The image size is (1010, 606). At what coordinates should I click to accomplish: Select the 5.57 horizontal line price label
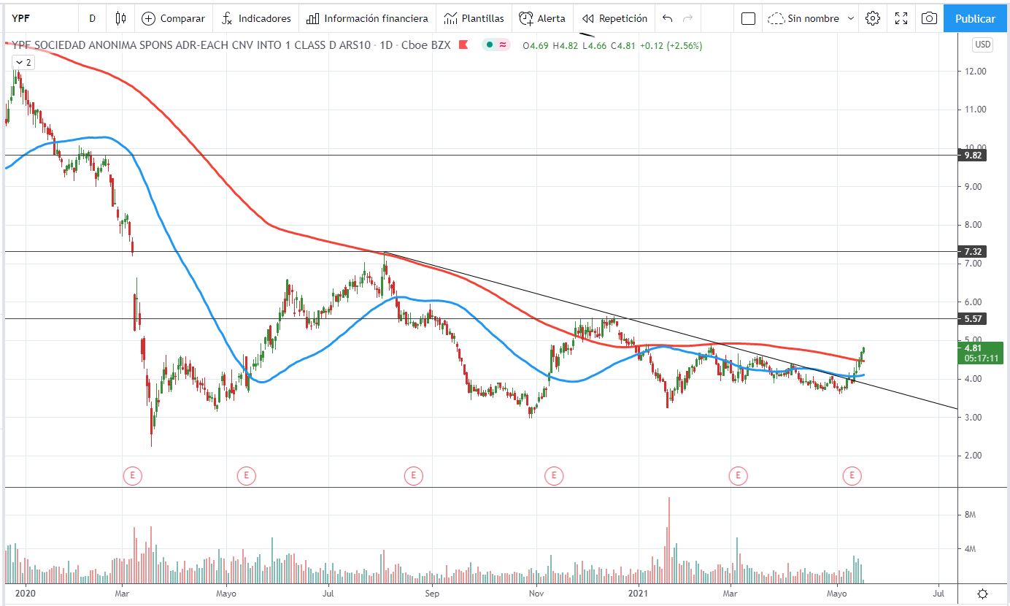pyautogui.click(x=973, y=319)
